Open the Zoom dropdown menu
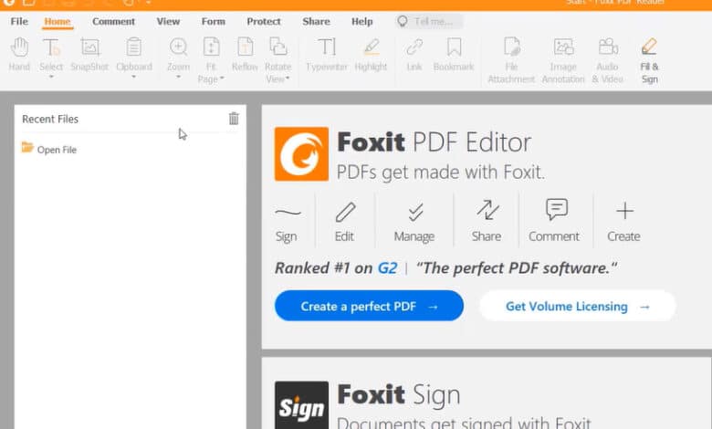The image size is (712, 429). 178,77
